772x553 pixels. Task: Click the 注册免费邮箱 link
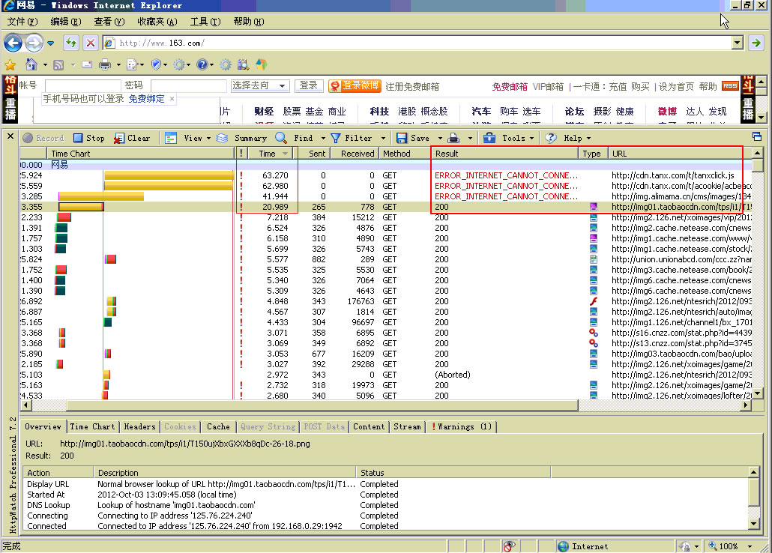412,87
